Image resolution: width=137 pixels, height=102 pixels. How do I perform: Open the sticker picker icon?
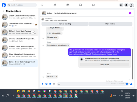tap(50, 84)
